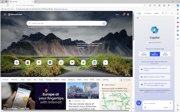Expand the Traffic incidents card dropdown

pyautogui.click(x=116, y=85)
